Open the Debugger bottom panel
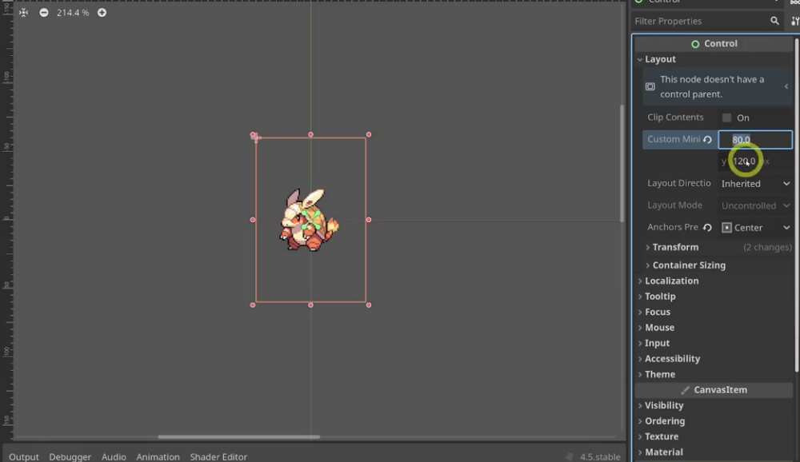800x462 pixels. tap(70, 457)
